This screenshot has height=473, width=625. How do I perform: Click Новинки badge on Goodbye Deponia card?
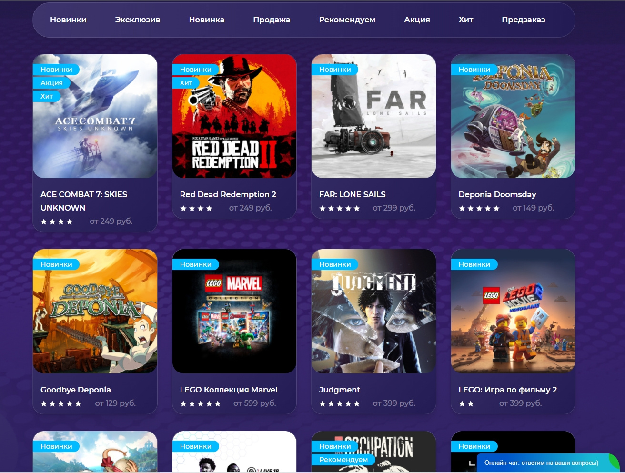tap(56, 264)
